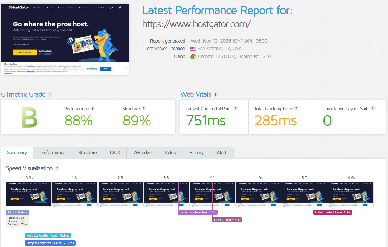Click the Latest Performance Report for heading
This screenshot has width=388, height=247.
click(218, 10)
